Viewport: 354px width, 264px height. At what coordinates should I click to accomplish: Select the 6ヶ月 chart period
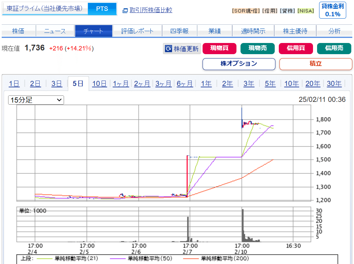tap(185, 84)
